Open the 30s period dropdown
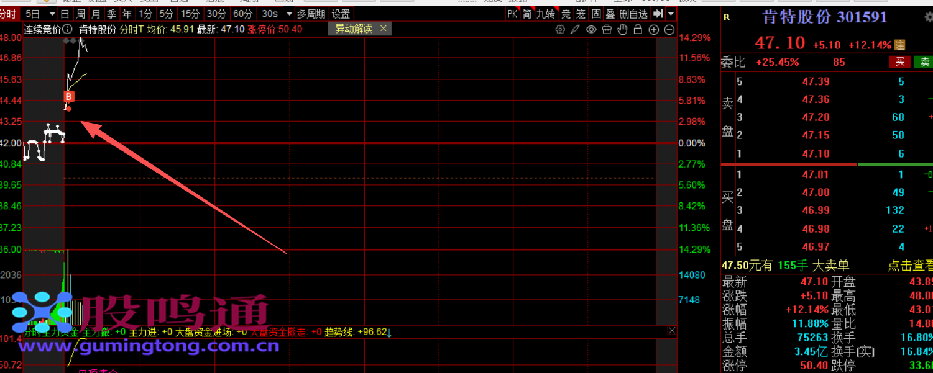 [x=288, y=14]
